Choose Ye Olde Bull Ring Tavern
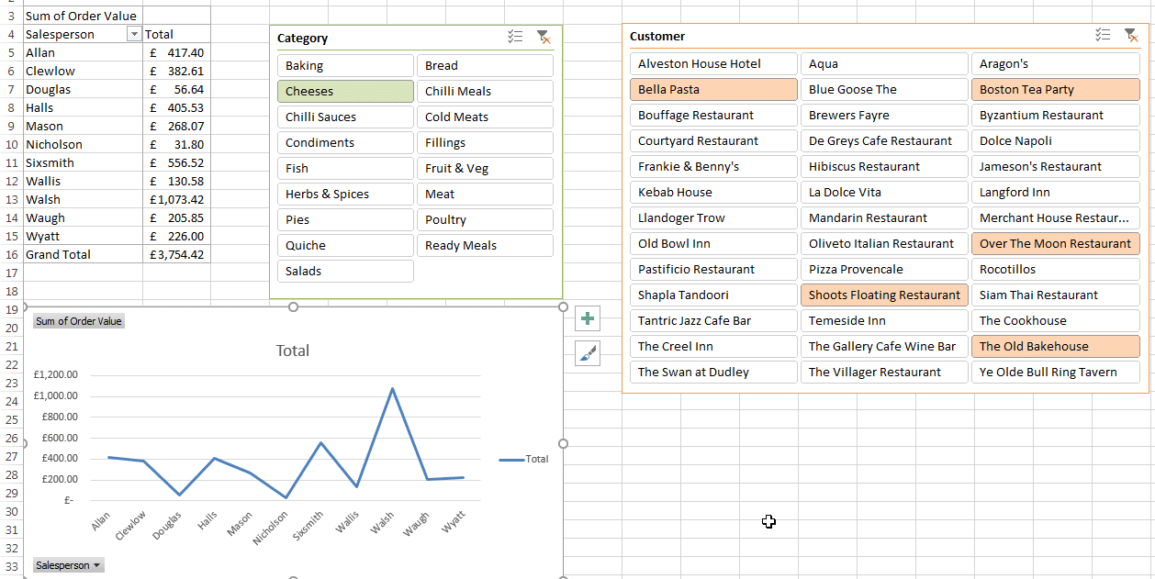The height and width of the screenshot is (579, 1155). (x=1055, y=372)
